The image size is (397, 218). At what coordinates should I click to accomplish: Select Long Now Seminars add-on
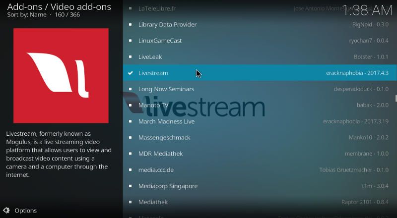point(260,89)
